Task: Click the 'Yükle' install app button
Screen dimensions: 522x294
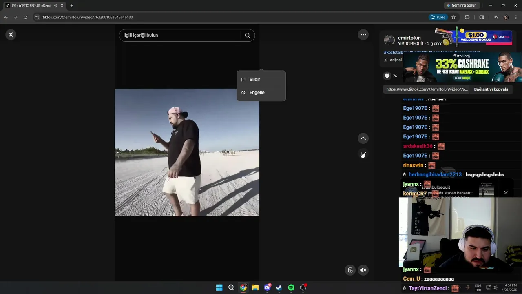Action: tap(438, 17)
